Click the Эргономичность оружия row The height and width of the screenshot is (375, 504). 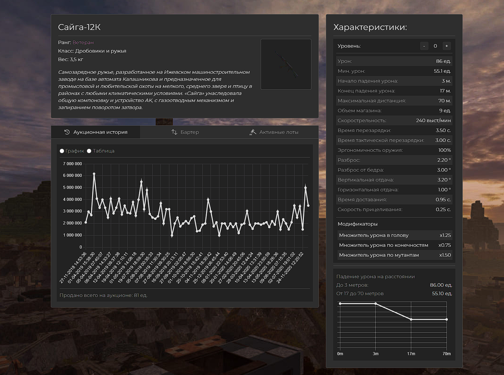point(394,150)
